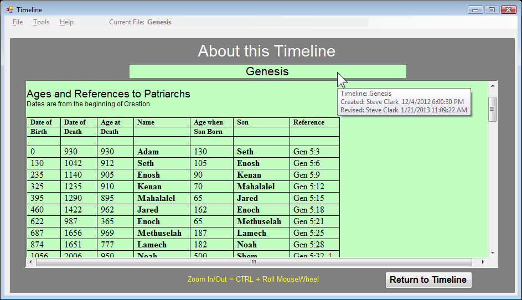This screenshot has width=522, height=300.
Task: Click the vertical scrollbar up arrow
Action: tap(492, 85)
